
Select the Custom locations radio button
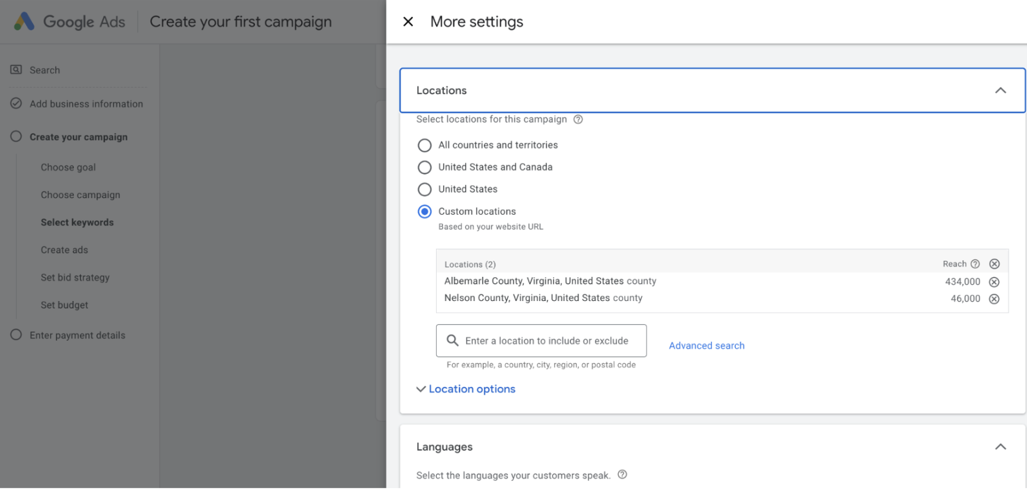[424, 212]
